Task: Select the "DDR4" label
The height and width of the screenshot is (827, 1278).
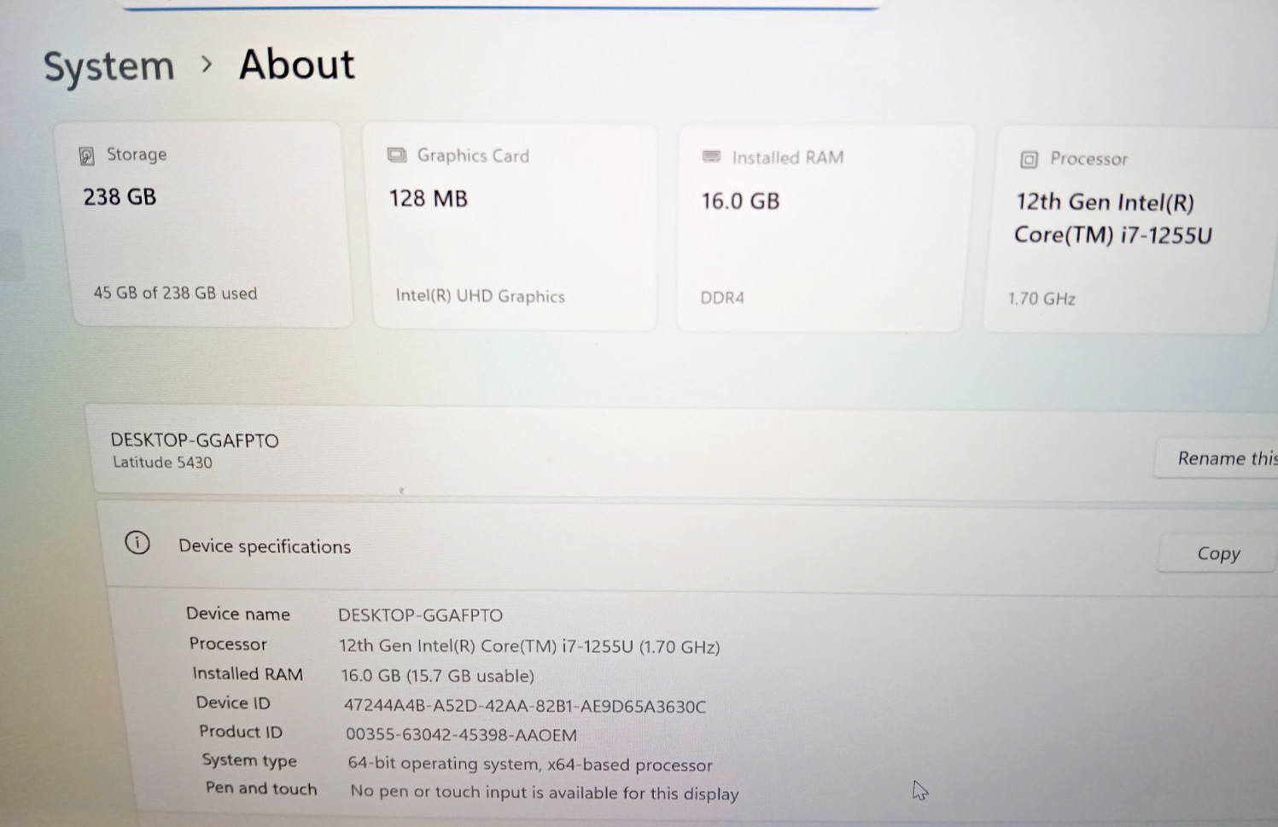Action: [x=722, y=298]
